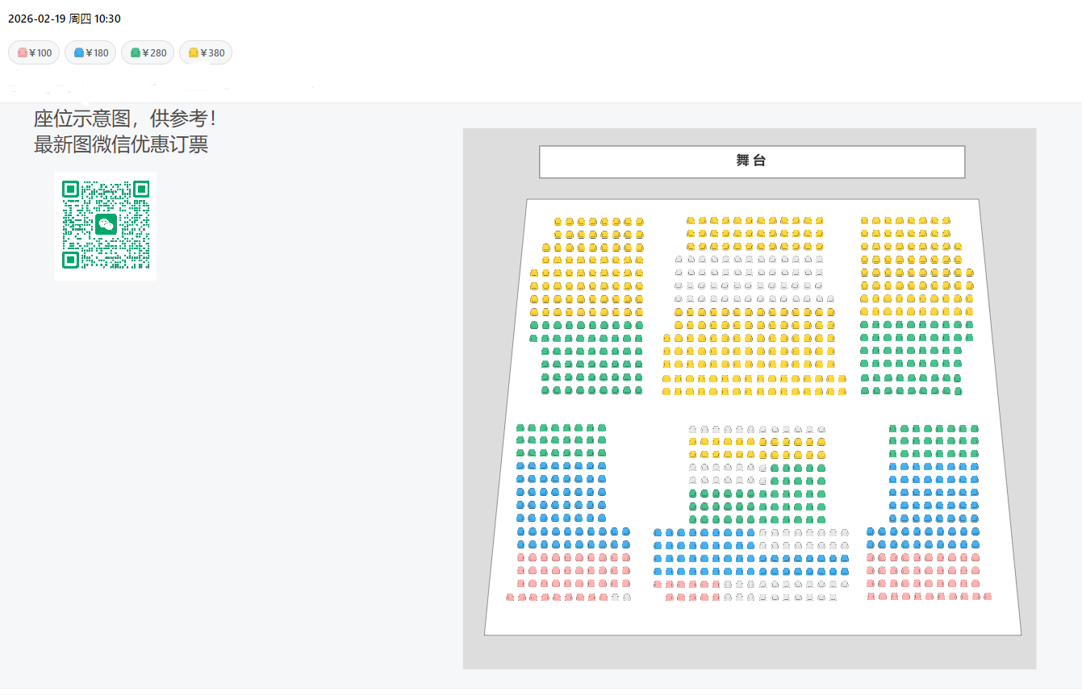Click the showtime text 2026-02-19 周四 10:30
Viewport: 1082px width, 700px height.
point(65,19)
